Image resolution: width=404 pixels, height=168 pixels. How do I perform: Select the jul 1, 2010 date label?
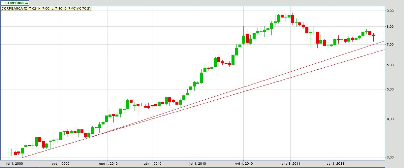tap(197, 163)
